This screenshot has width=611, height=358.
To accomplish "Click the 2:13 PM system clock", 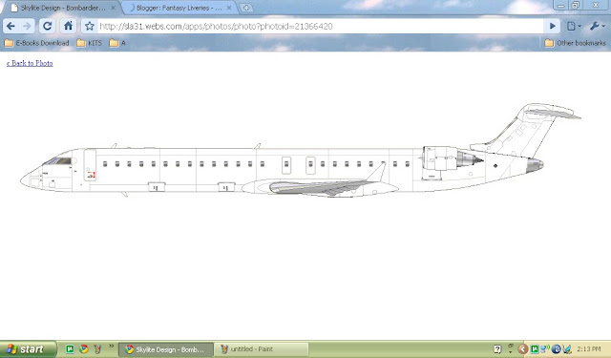I will (589, 349).
